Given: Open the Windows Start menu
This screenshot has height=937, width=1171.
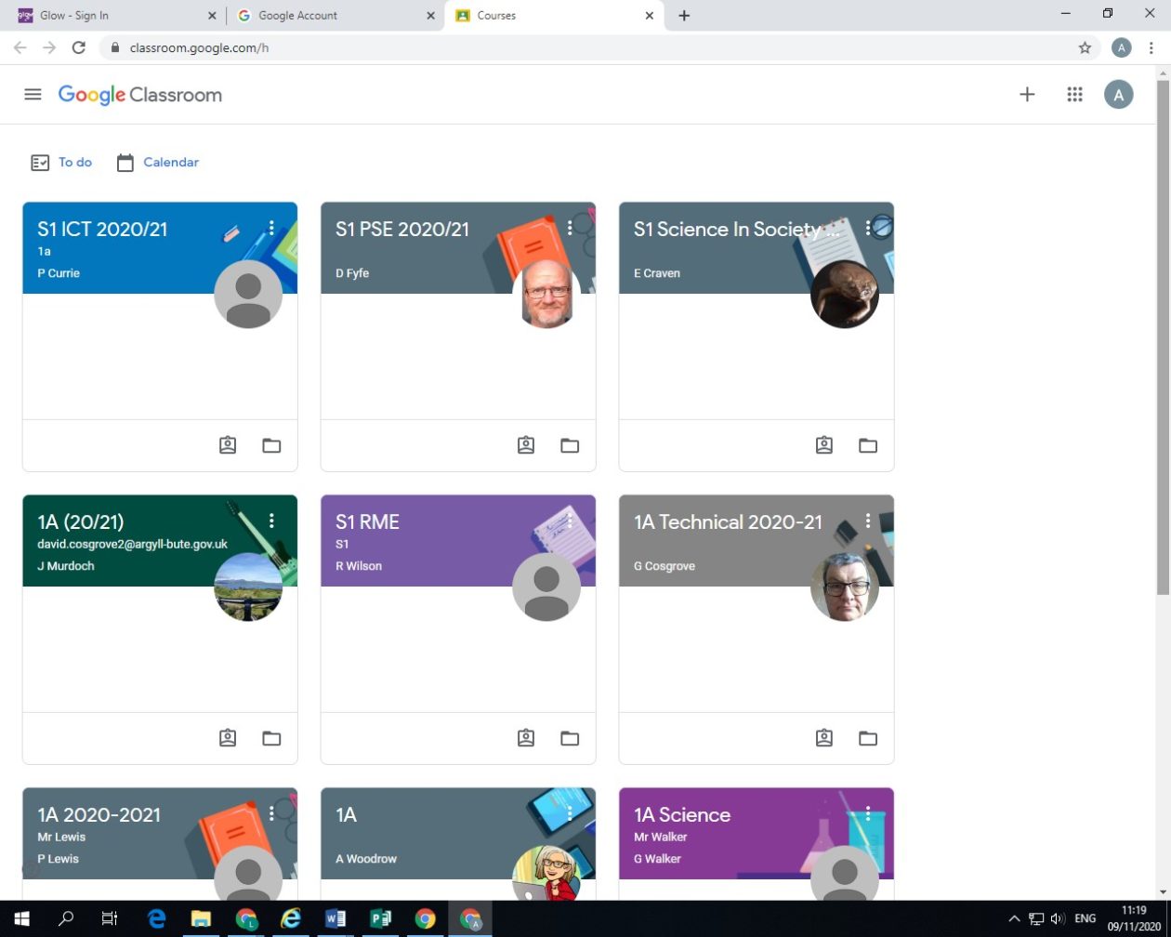Looking at the screenshot, I should pos(21,918).
